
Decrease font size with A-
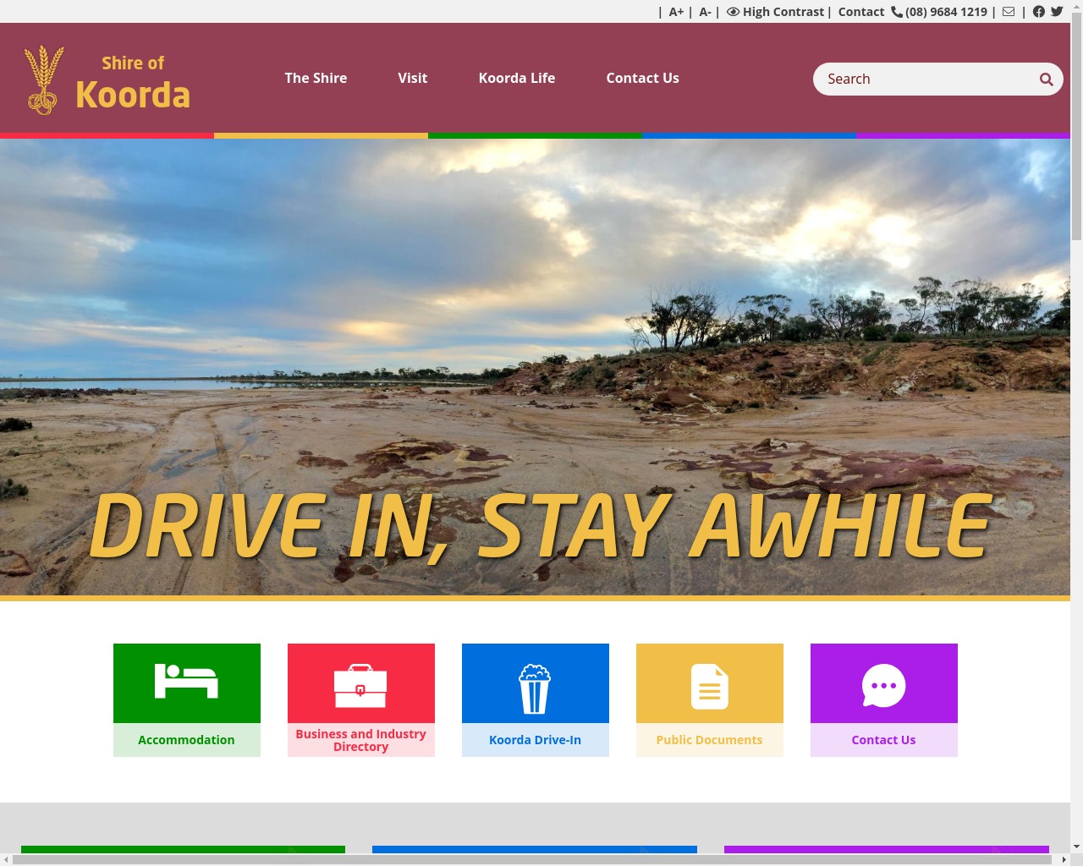705,12
